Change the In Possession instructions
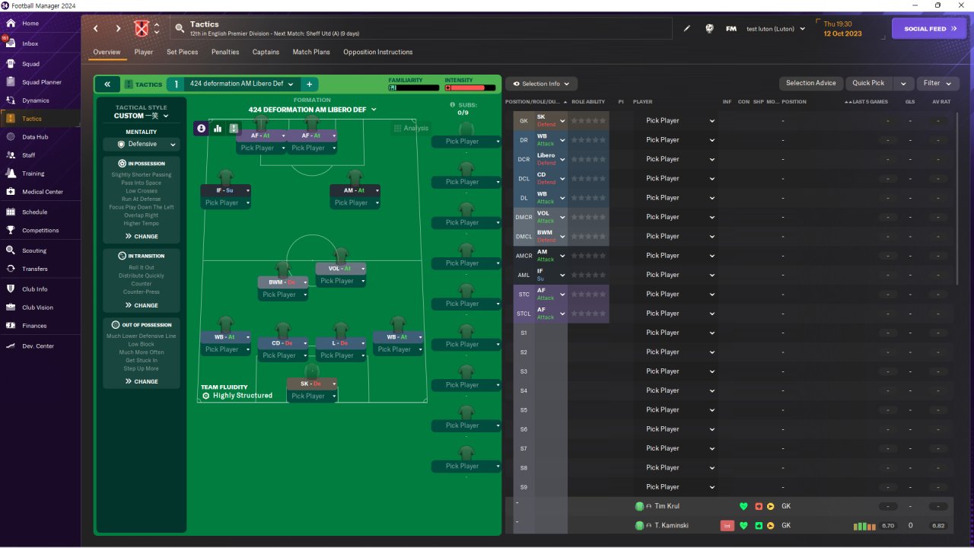The height and width of the screenshot is (548, 974). [x=142, y=237]
